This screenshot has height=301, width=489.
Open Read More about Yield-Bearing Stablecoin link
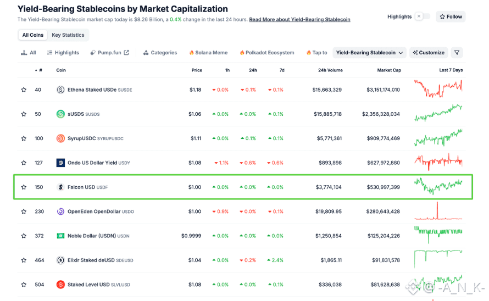point(299,20)
